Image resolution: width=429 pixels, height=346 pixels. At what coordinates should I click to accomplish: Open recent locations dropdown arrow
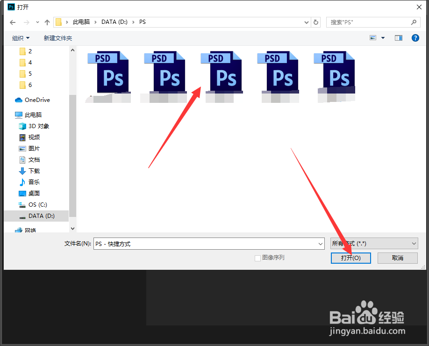point(37,22)
